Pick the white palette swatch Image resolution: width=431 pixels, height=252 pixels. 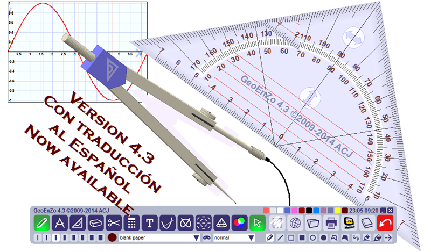(x=280, y=211)
